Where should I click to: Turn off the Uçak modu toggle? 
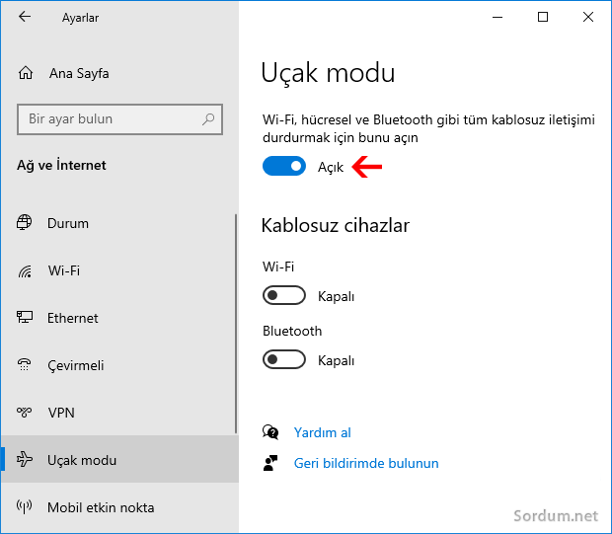(284, 166)
